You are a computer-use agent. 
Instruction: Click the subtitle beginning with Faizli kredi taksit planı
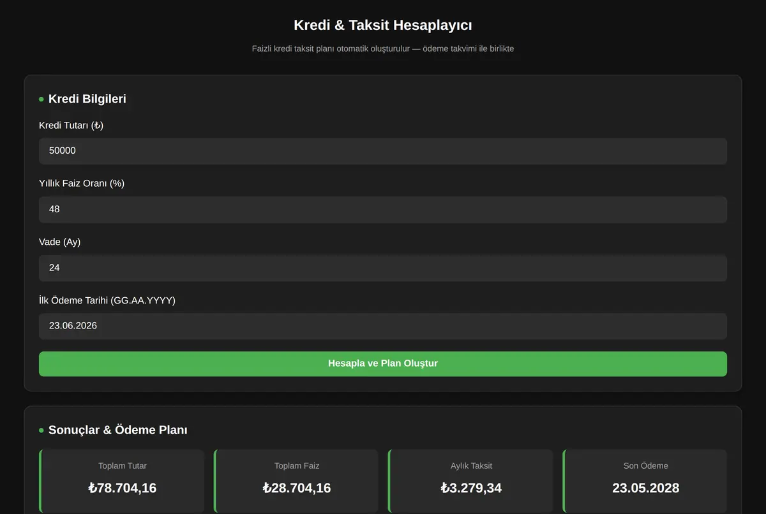(383, 48)
